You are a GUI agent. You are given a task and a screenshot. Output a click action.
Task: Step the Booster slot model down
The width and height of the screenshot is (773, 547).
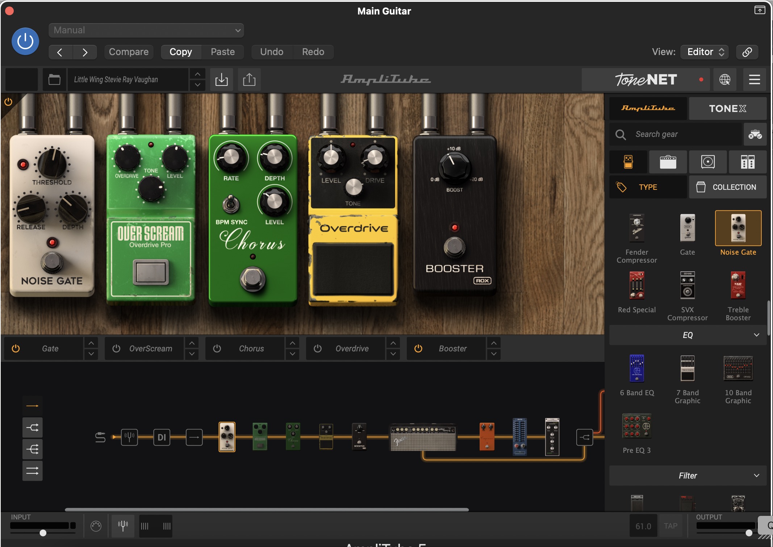tap(494, 354)
